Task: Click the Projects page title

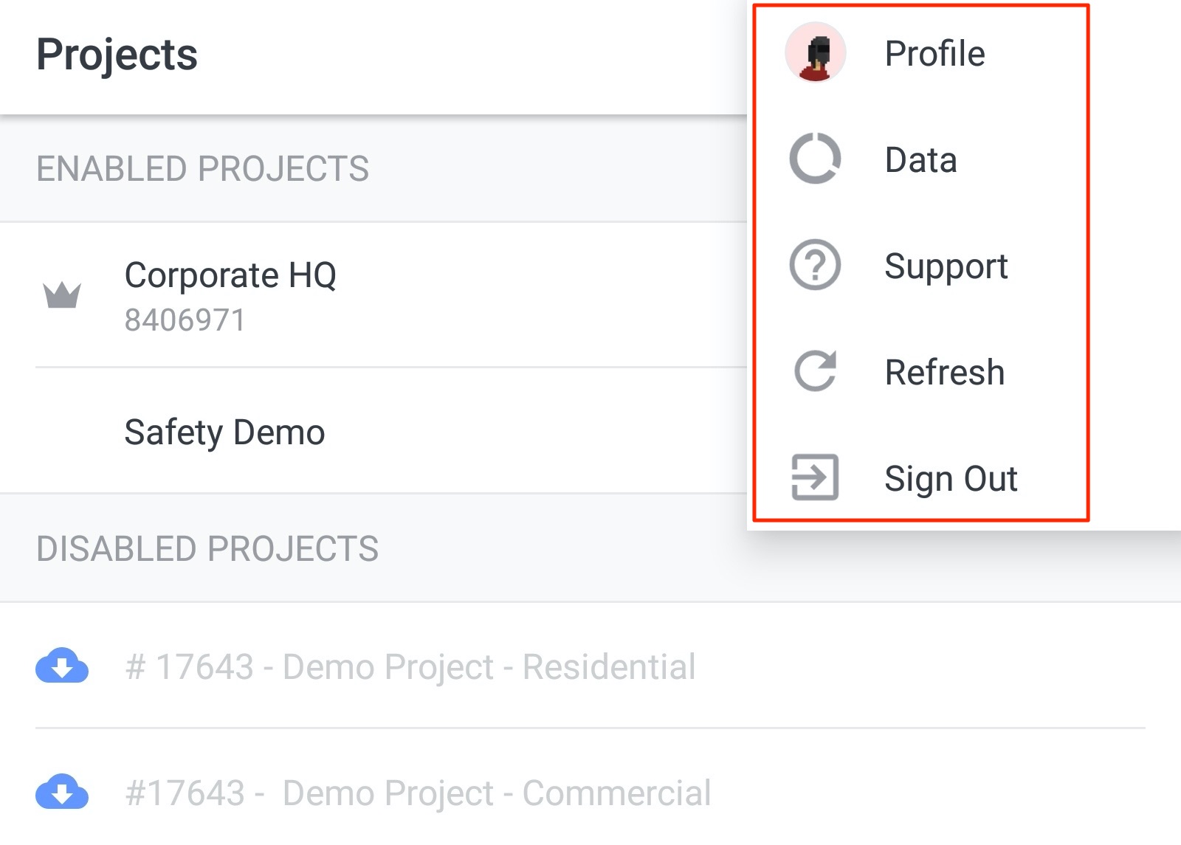Action: tap(117, 55)
